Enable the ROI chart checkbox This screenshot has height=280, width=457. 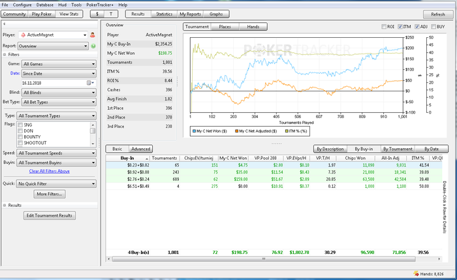[x=385, y=27]
